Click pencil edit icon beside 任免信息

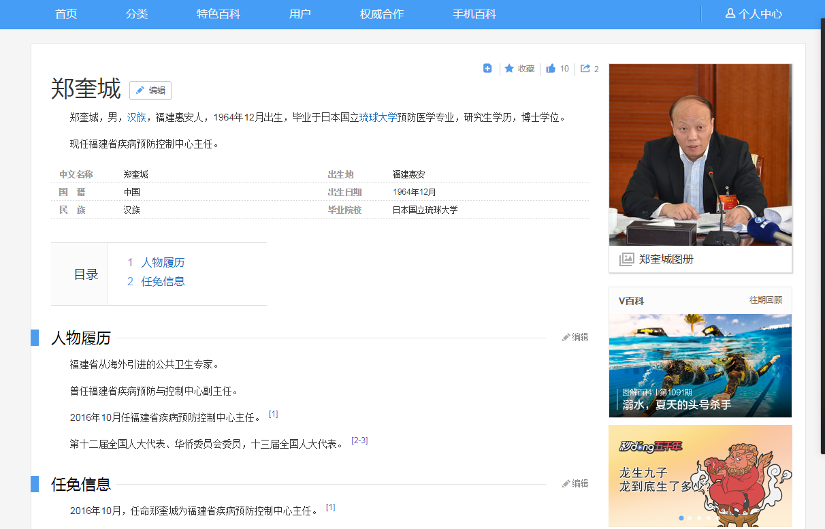click(x=566, y=483)
